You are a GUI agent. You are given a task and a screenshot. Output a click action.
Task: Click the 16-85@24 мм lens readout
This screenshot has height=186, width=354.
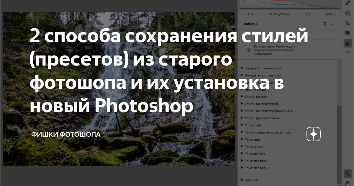(279, 14)
